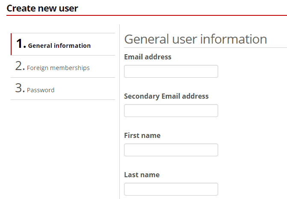Click the large step number 3

[20, 88]
